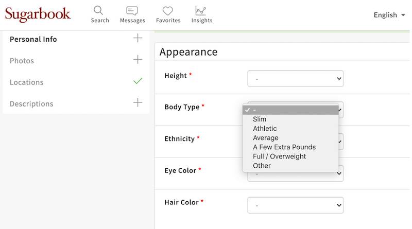Choose Athletic in the Body Type list
Image resolution: width=412 pixels, height=229 pixels.
coord(265,129)
